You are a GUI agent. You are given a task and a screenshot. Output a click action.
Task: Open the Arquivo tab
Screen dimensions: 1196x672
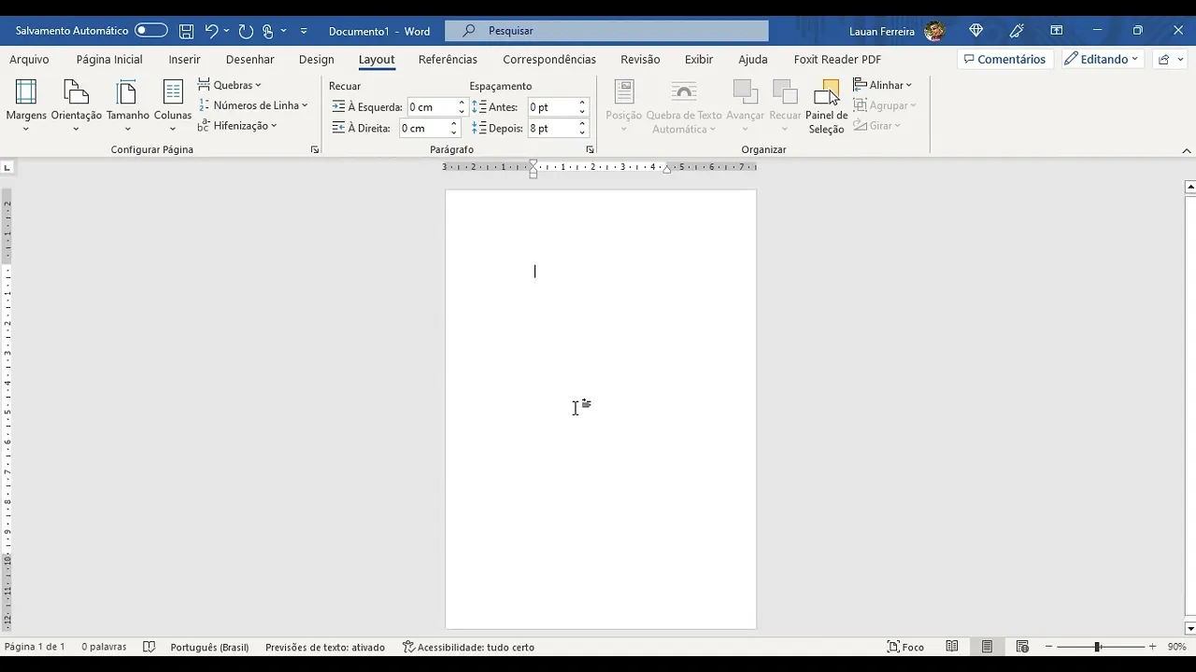29,59
